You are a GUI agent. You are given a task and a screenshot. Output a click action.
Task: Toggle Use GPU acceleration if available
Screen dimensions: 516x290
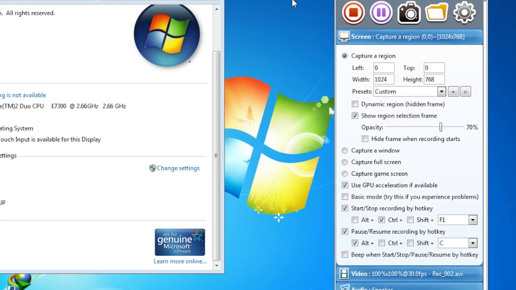(x=345, y=185)
